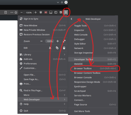Screen dimensions: 131x115
Task: Open the hamburger application menu button
Action: [x=66, y=12]
